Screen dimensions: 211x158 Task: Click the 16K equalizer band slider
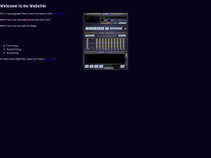[123, 43]
